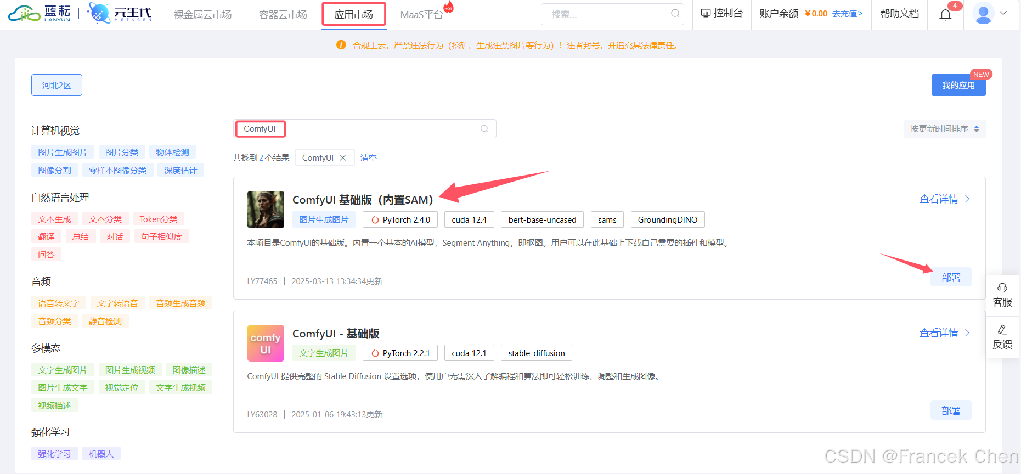Click the stable_diffusion tag

pos(537,353)
